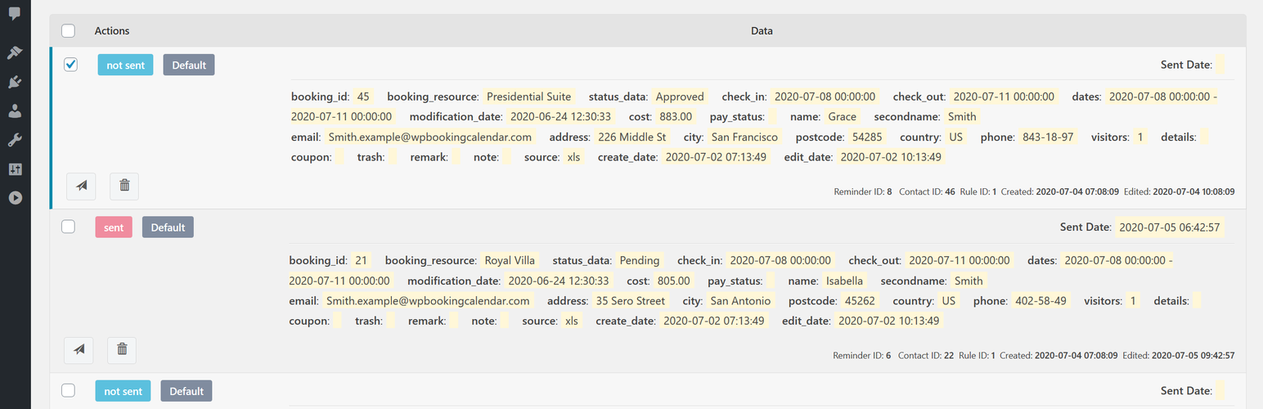Select Sent Date value 2020-07-05 06:42:57

tap(1170, 227)
